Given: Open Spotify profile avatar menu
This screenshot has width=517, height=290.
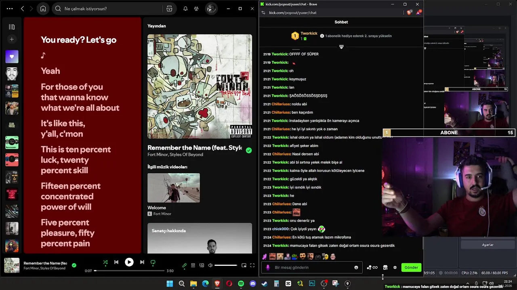Looking at the screenshot, I should pyautogui.click(x=211, y=8).
